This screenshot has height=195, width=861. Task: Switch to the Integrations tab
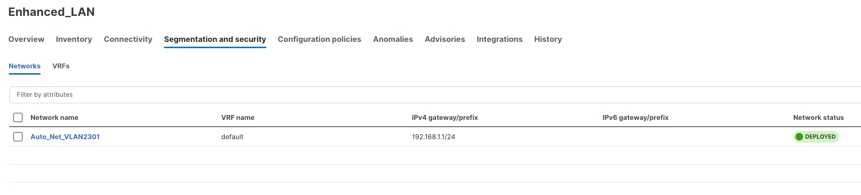[499, 39]
